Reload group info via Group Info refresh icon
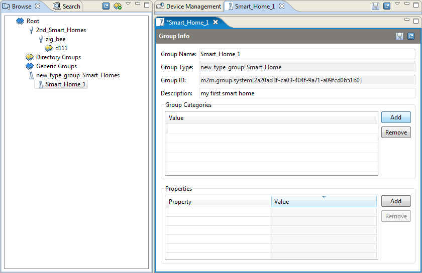The width and height of the screenshot is (422, 273). (411, 36)
